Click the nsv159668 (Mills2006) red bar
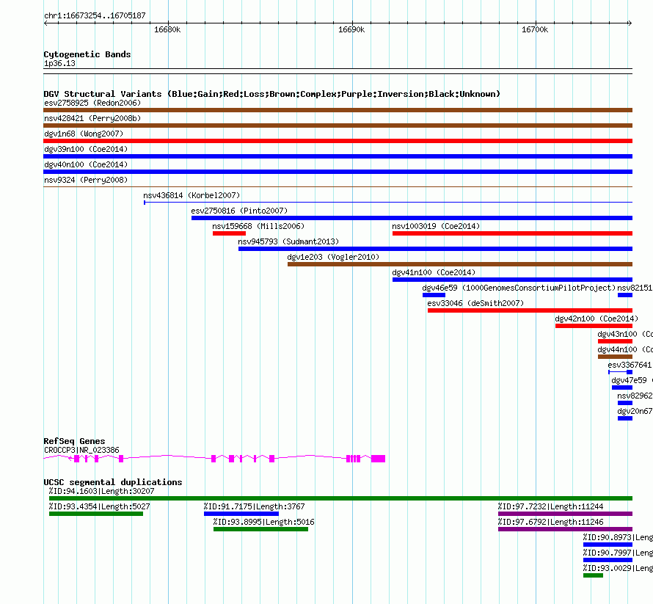This screenshot has height=604, width=653. 229,233
